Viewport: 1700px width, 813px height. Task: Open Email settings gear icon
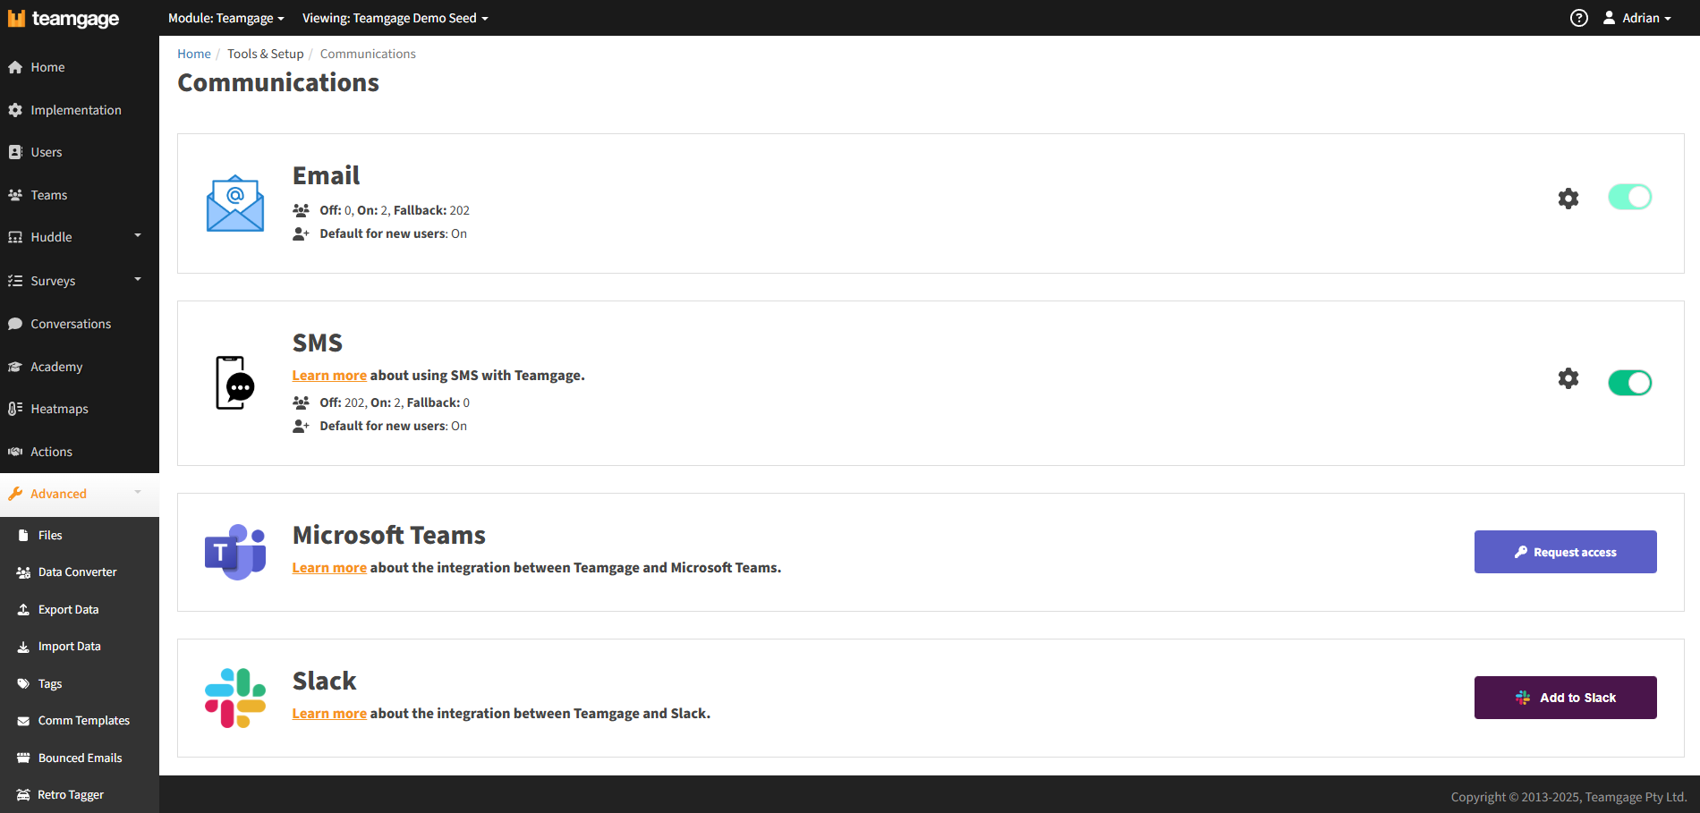click(x=1568, y=199)
